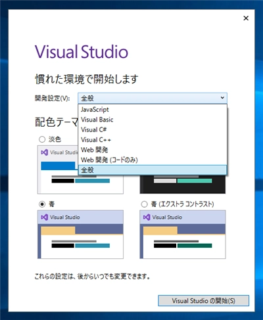This screenshot has width=263, height=320.
Task: Click Visual Studio logo in 青 preview
Action: tap(45, 217)
